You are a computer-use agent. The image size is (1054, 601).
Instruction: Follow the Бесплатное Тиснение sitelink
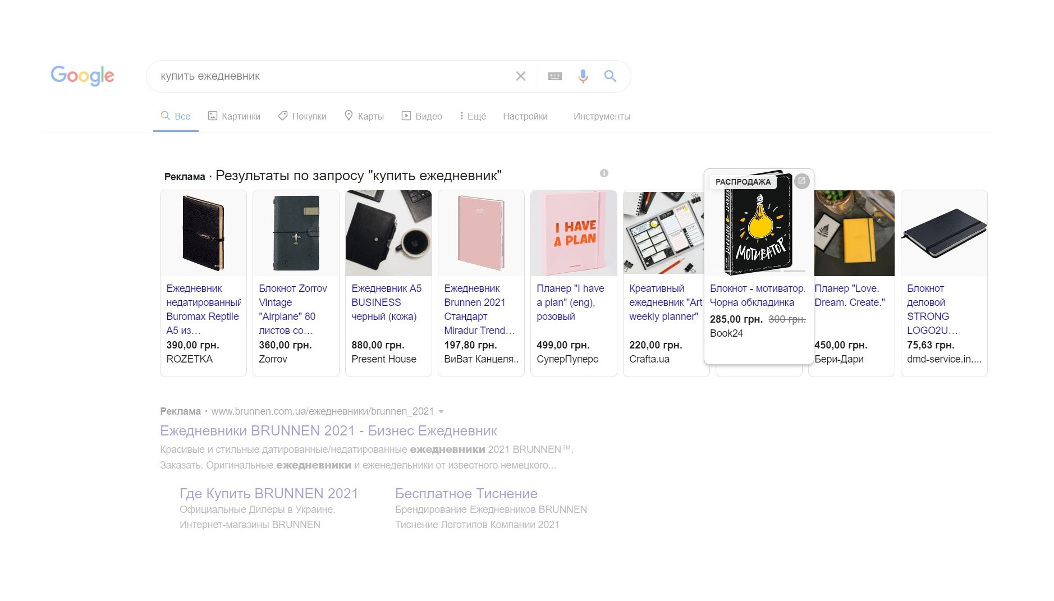click(466, 493)
